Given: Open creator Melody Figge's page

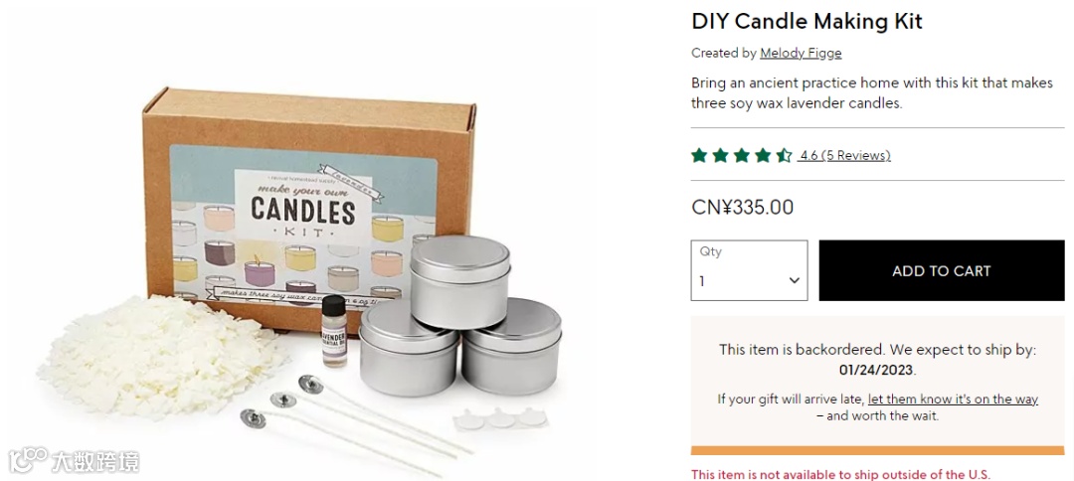Looking at the screenshot, I should pos(801,53).
